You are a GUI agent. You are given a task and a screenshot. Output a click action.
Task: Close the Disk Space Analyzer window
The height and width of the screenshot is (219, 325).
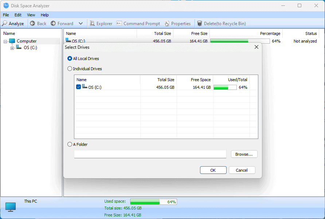(316, 5)
